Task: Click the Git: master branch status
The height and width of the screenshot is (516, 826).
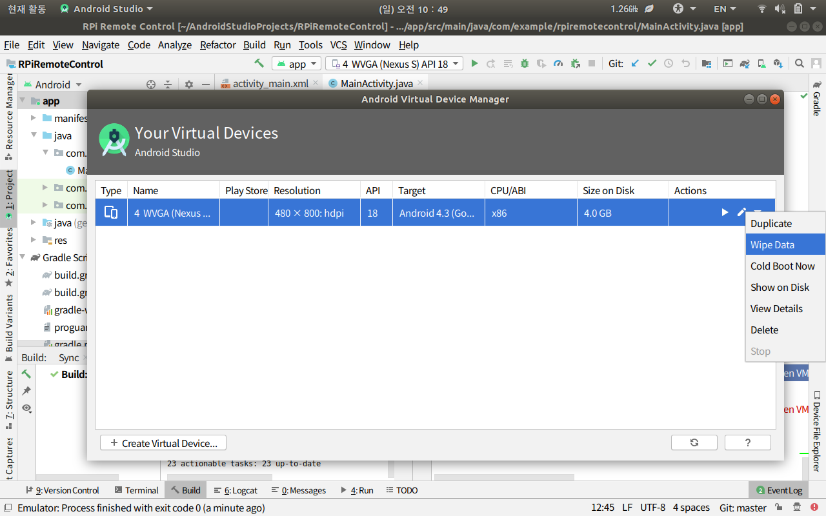Action: [743, 508]
